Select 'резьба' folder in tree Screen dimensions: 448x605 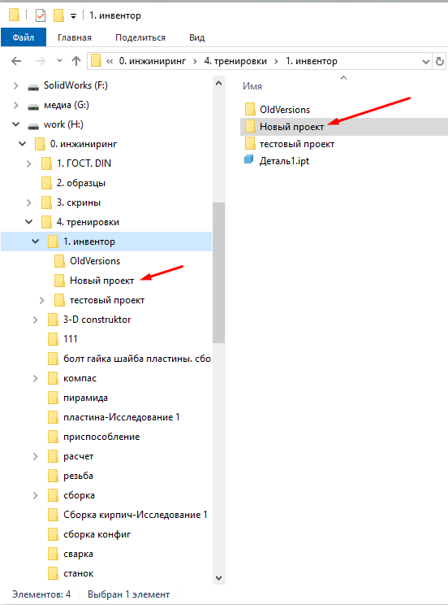78,476
